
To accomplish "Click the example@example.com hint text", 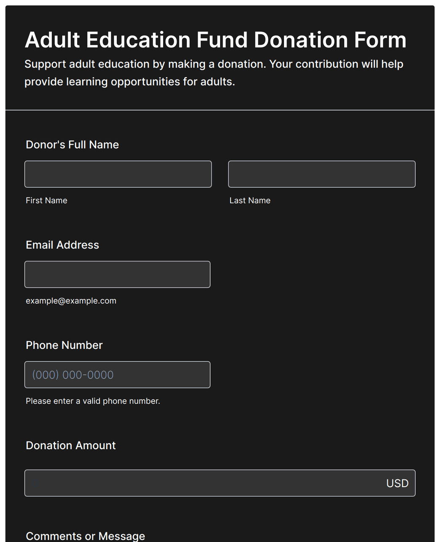I will coord(71,301).
